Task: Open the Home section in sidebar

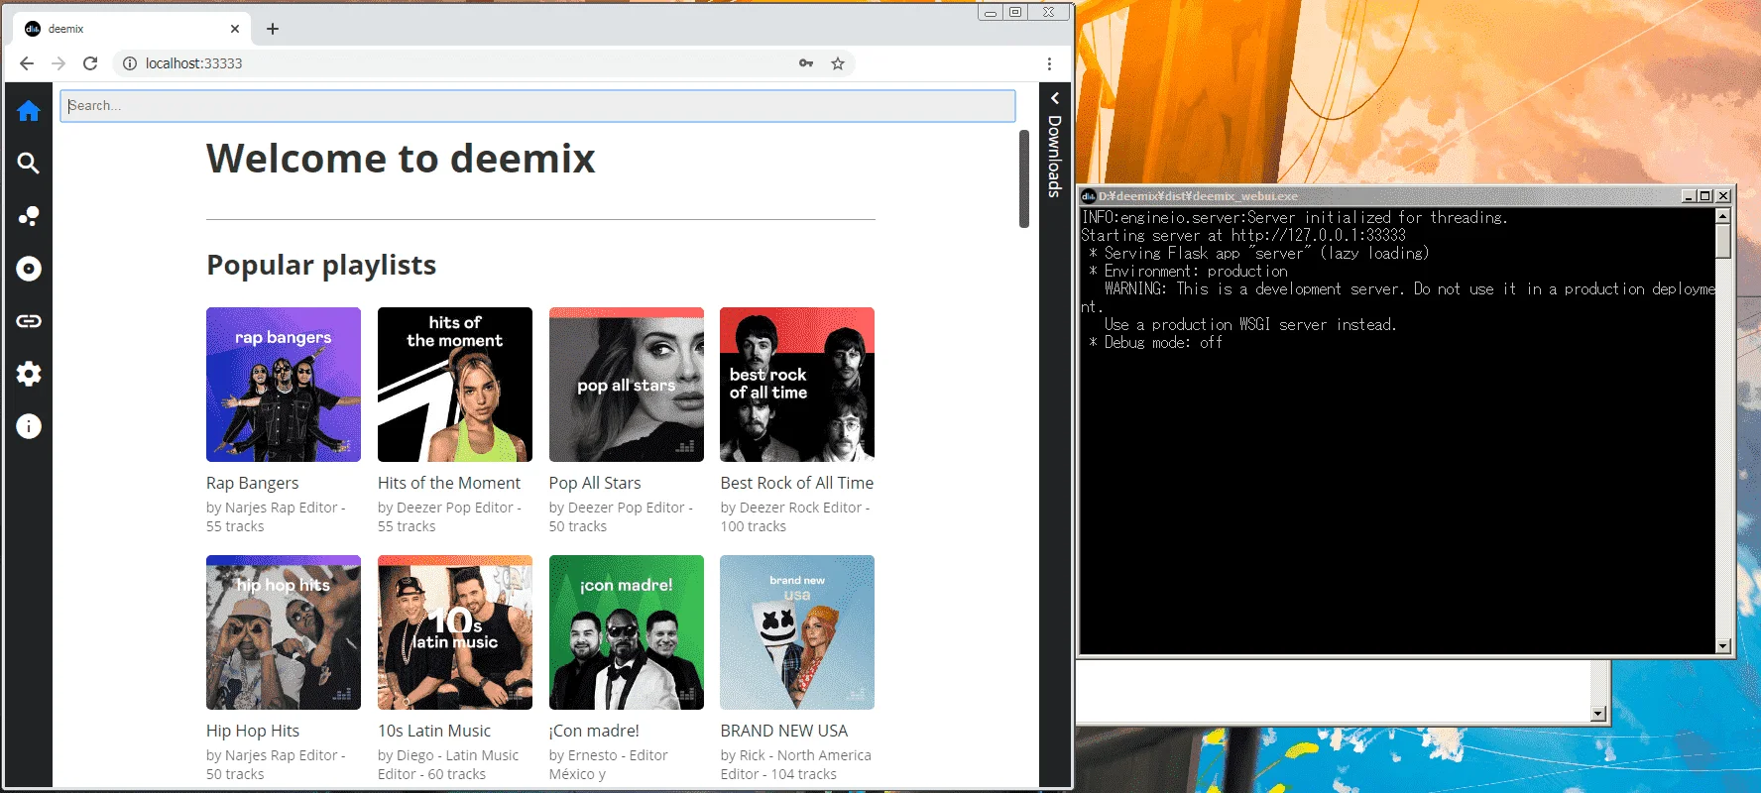Action: 29,111
